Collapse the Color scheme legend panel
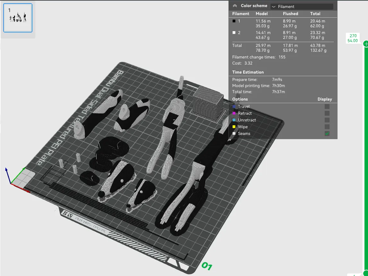The image size is (368, 276). pos(235,6)
